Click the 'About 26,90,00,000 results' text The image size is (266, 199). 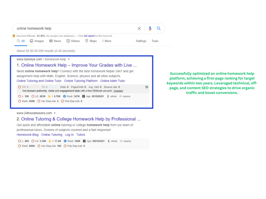(x=46, y=51)
